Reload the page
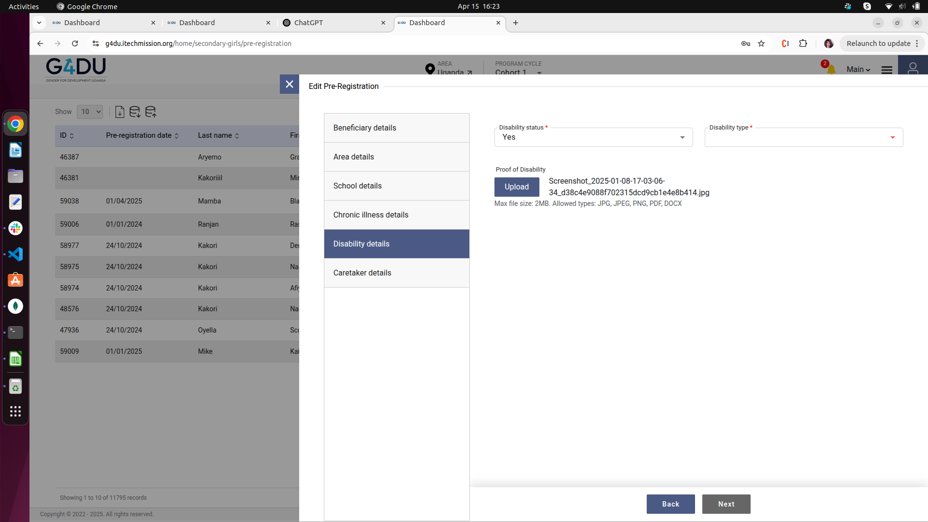This screenshot has width=928, height=522. (75, 43)
